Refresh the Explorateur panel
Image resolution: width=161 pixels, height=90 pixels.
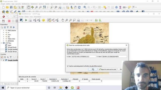(x=5, y=27)
